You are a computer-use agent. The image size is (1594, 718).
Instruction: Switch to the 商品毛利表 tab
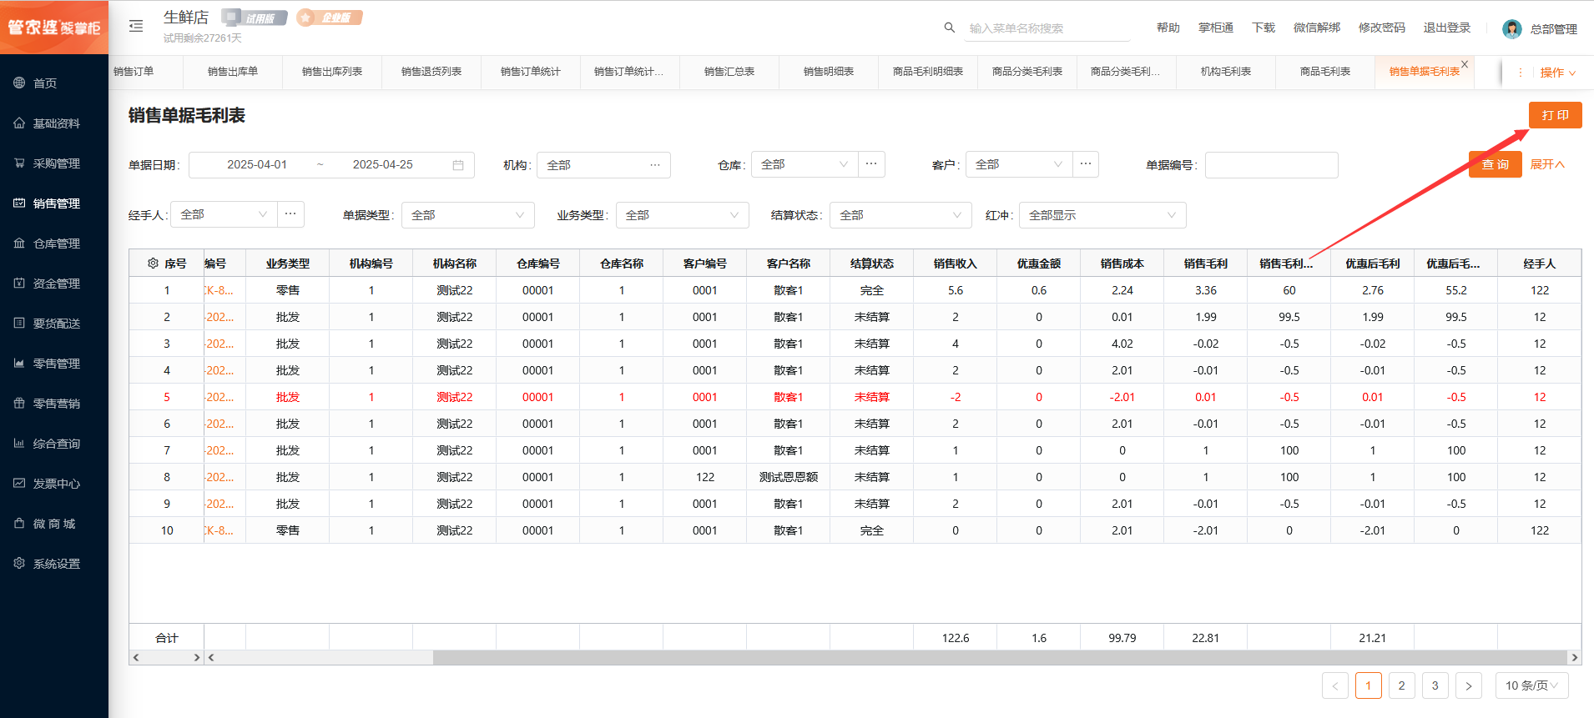pyautogui.click(x=1325, y=72)
